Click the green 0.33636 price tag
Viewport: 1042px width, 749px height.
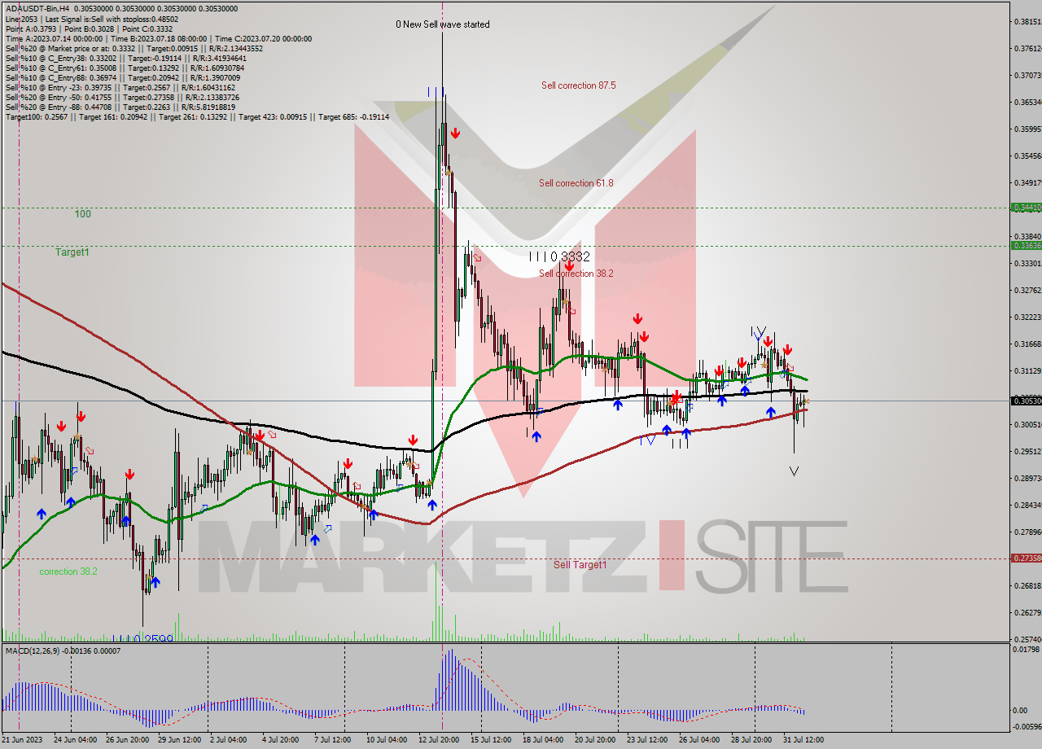pos(1025,245)
